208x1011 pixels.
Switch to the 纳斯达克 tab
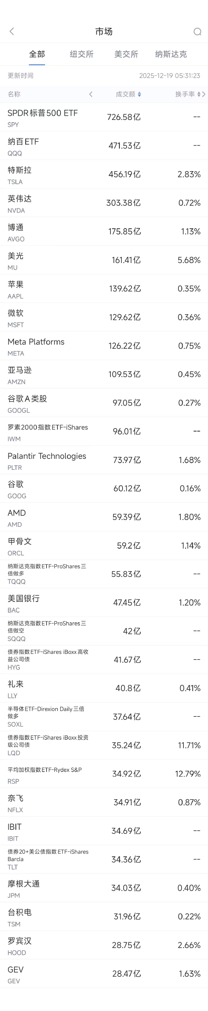click(x=171, y=54)
